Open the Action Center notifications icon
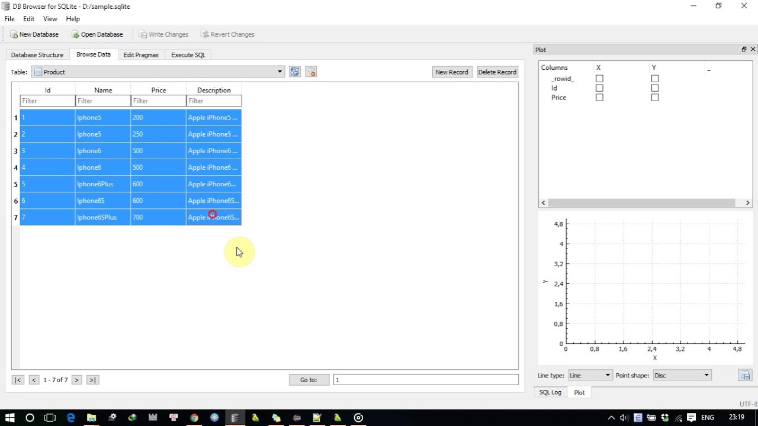Screen dimensions: 758x426 click(x=691, y=418)
